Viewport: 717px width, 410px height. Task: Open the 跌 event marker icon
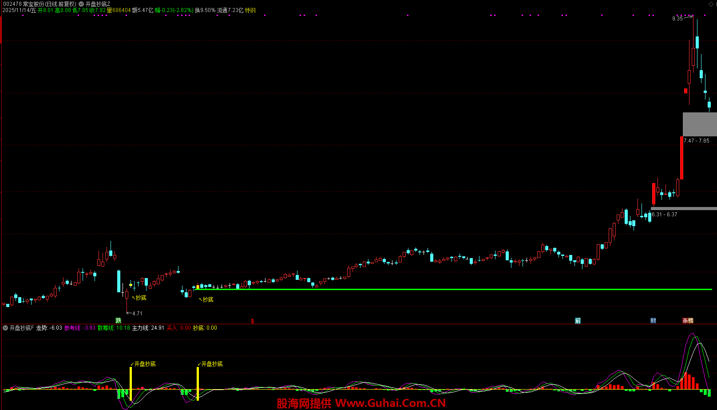[119, 320]
